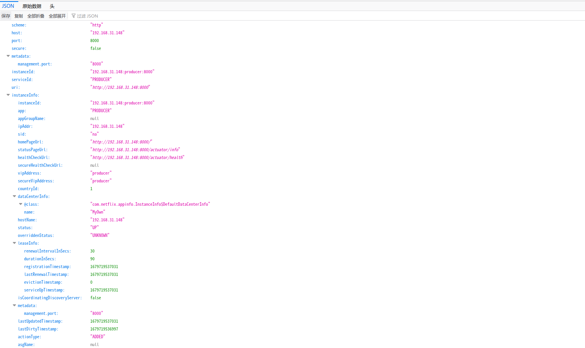Screen dimensions: 585x348
Task: Collapse the instanceInfo node
Action: pos(8,95)
